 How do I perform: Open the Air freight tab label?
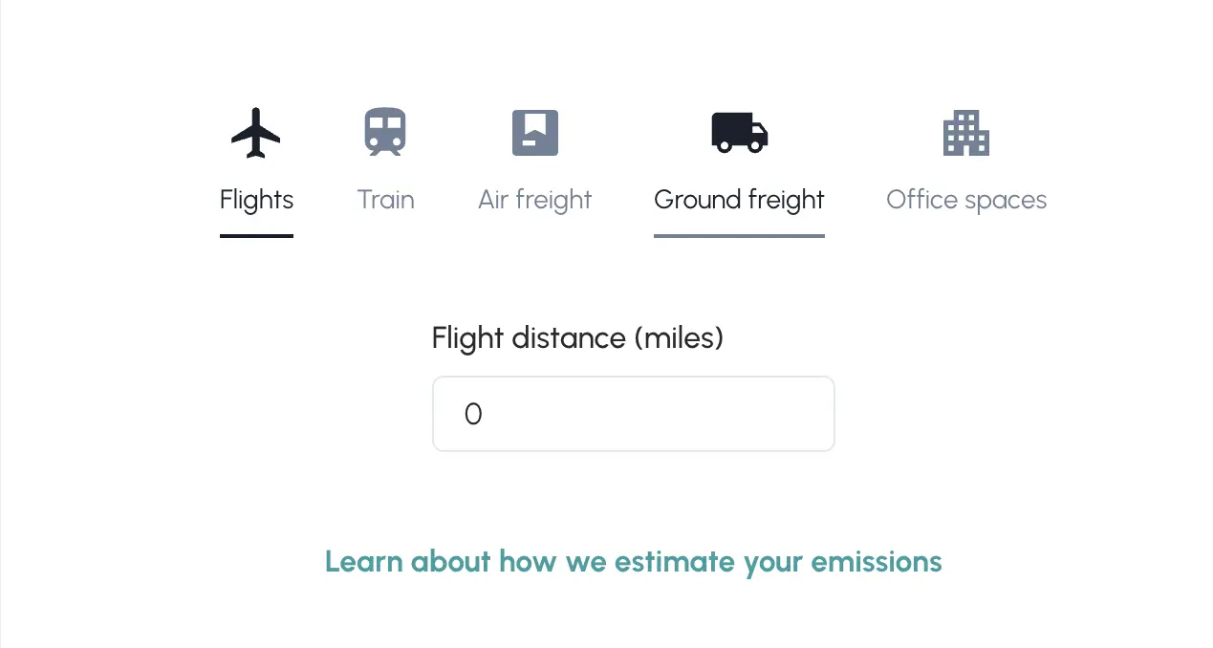(x=535, y=200)
